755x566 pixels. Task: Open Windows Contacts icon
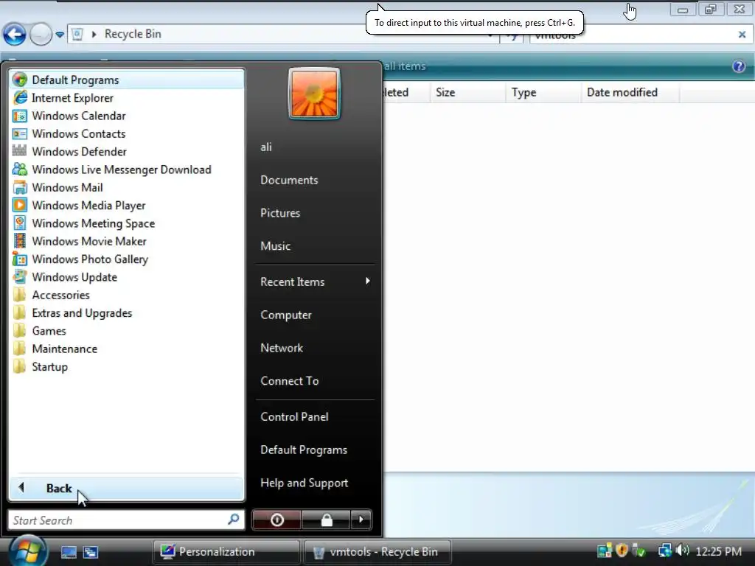[20, 133]
